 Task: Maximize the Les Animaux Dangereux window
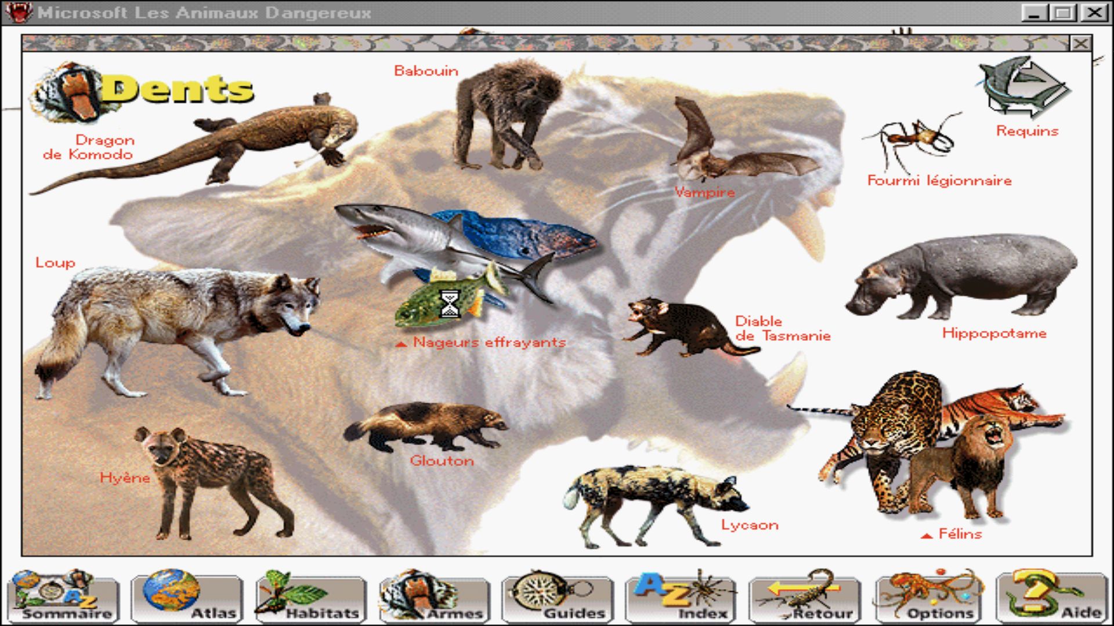point(1063,13)
